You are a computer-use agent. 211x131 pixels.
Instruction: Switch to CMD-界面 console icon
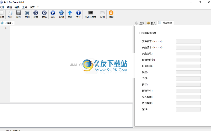tap(91, 14)
